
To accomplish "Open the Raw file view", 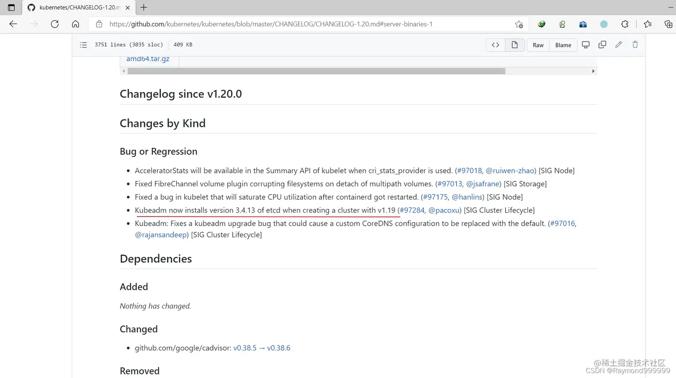I will pos(538,45).
